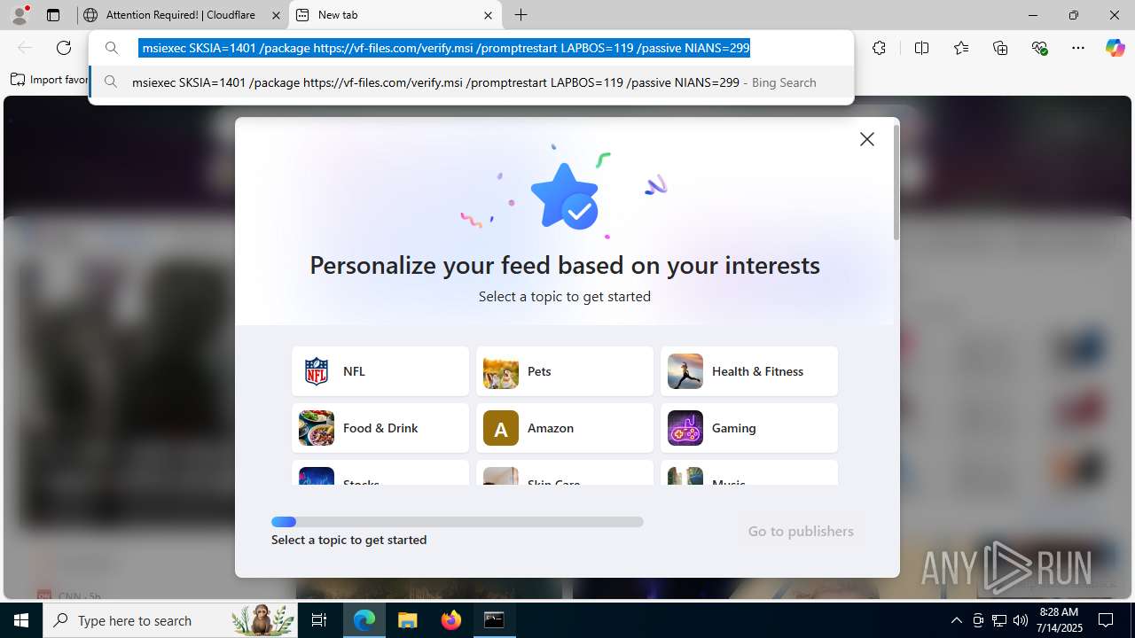
Task: Open the Windows Start menu
Action: [x=21, y=620]
